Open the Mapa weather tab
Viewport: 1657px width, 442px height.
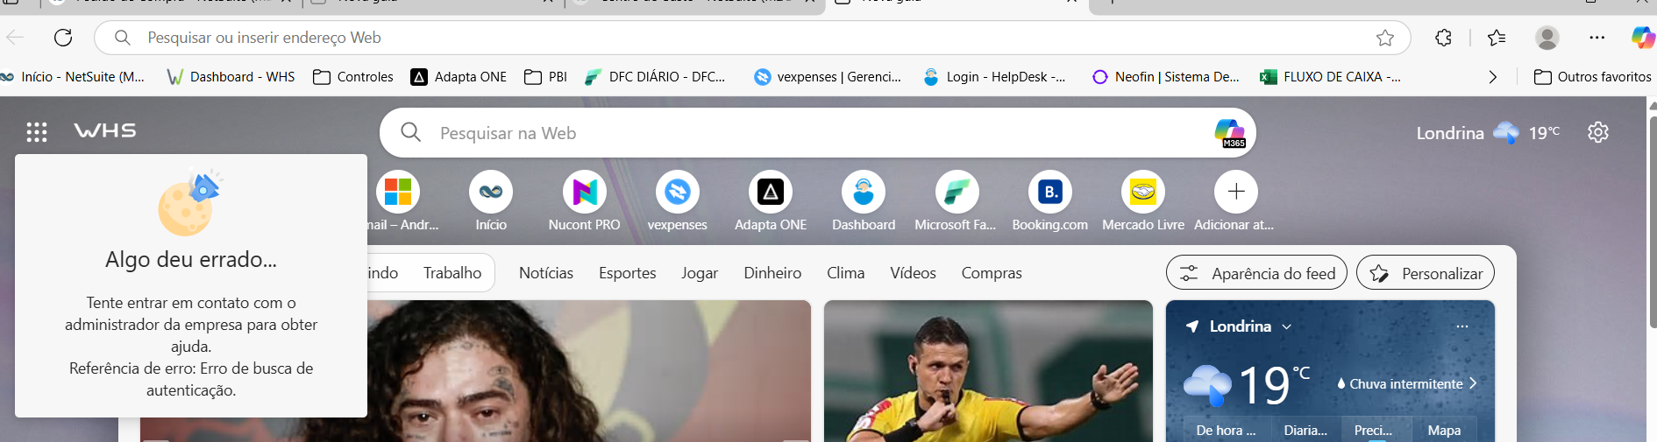click(1443, 430)
